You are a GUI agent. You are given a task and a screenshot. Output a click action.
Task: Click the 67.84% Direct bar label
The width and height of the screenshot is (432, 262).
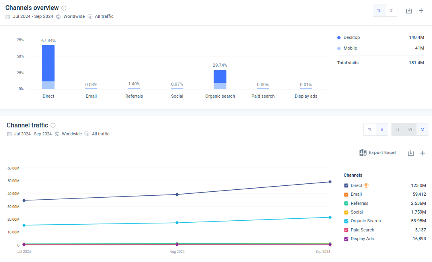pyautogui.click(x=49, y=40)
